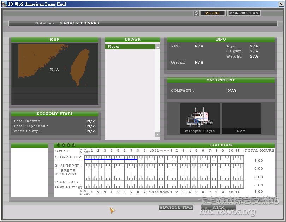
Task: Click the dollar sign money icon
Action: (x=196, y=13)
